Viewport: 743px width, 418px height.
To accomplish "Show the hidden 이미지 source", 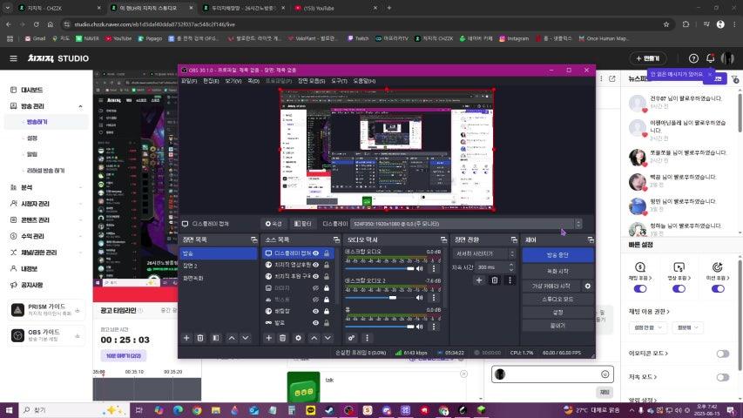I will [x=315, y=287].
